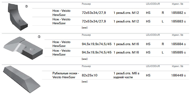The width and height of the screenshot is (190, 97).
Task: Select article number 185884 s
Action: [178, 44]
